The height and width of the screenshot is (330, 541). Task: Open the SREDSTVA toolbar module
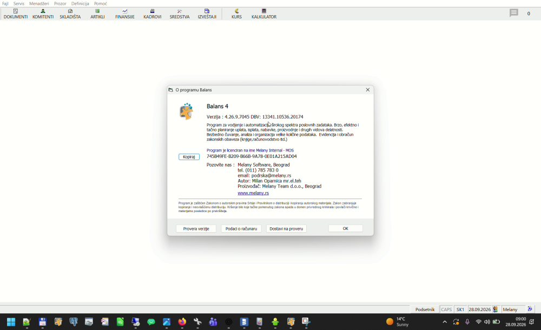180,14
